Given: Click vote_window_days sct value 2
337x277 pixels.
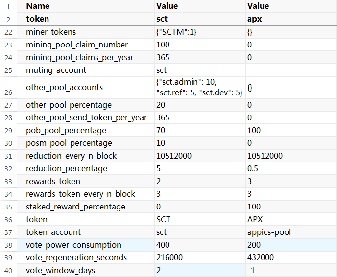Looking at the screenshot, I should [x=200, y=270].
